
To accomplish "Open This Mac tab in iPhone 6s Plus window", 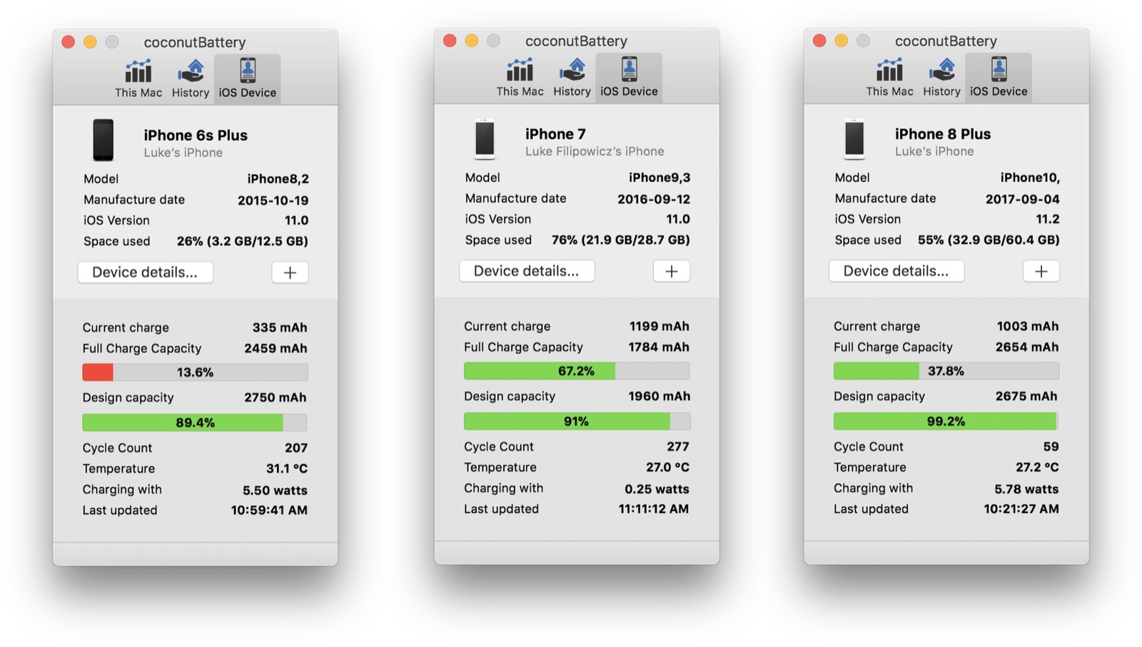I will [x=138, y=78].
